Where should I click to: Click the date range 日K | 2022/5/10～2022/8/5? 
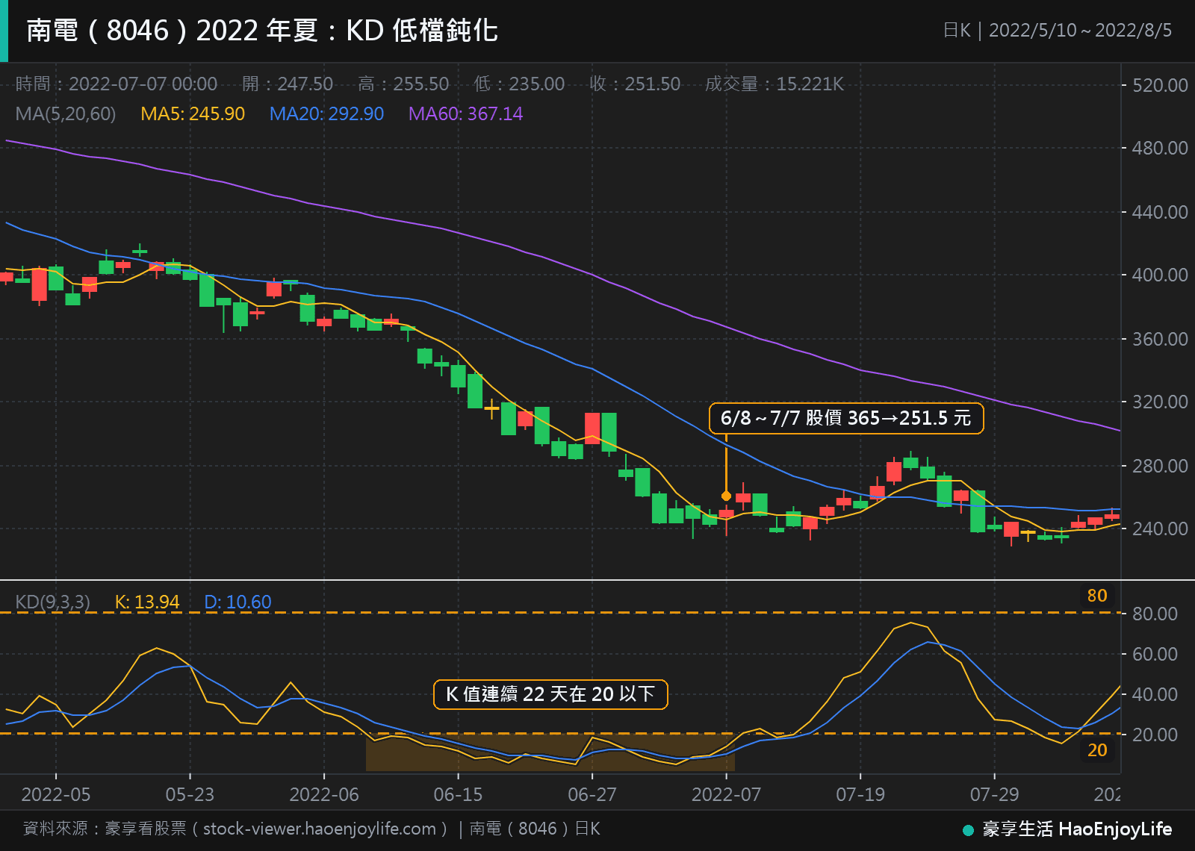point(1057,31)
